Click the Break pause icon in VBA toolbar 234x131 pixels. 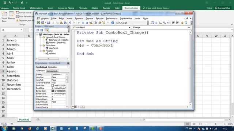point(83,23)
